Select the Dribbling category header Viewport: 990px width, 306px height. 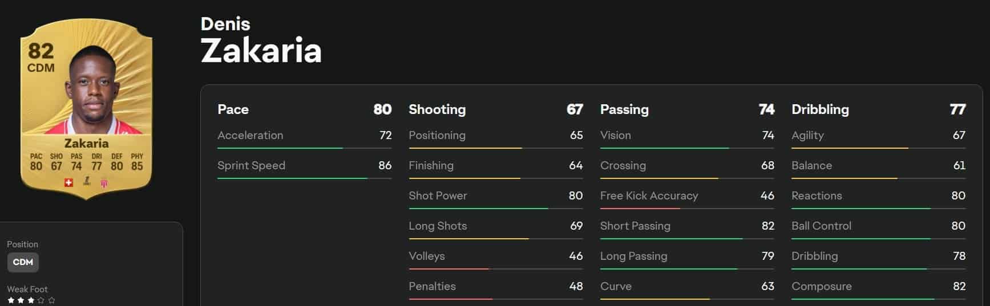tap(820, 109)
